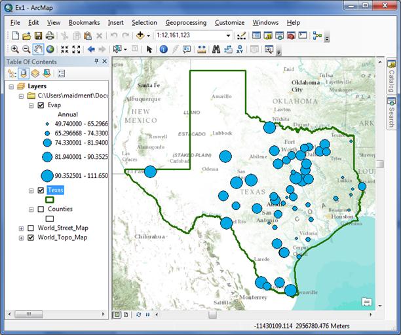The height and width of the screenshot is (335, 401).
Task: Select the Elements black arrow tool
Action: 149,49
